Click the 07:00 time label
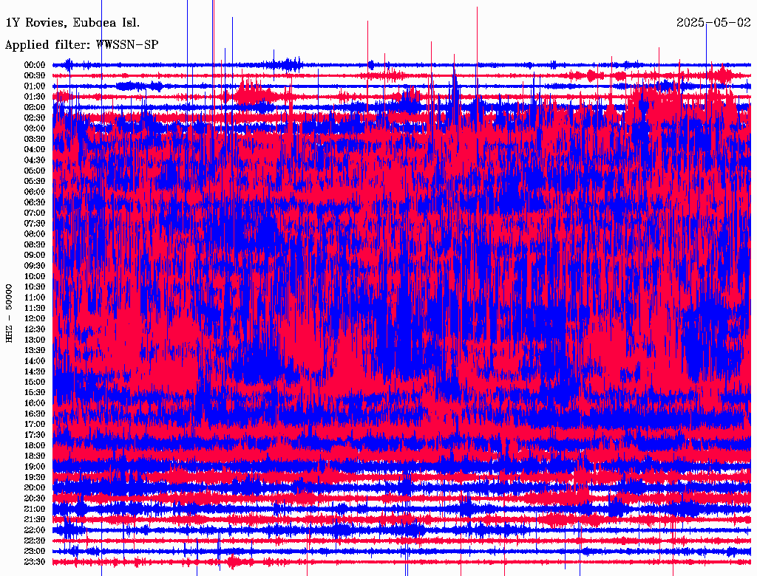757x576 pixels. pos(35,213)
